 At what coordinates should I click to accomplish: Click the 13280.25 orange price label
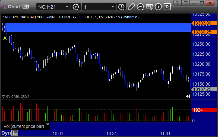tap(204, 32)
